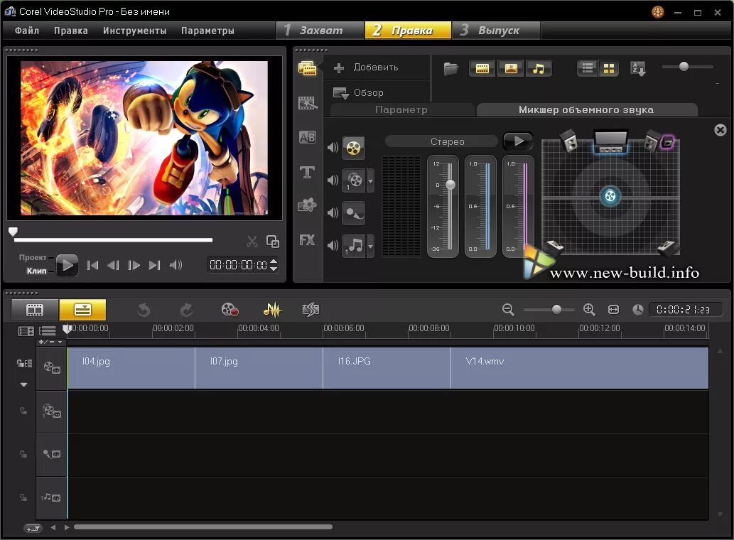
Task: Mute the overlay track speaker
Action: click(333, 180)
